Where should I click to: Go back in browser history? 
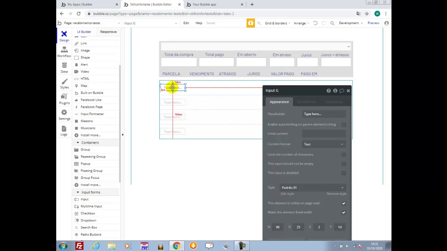click(62, 14)
